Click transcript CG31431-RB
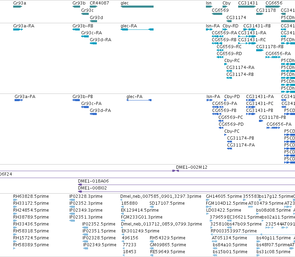The width and height of the screenshot is (295, 257). pos(257,26)
